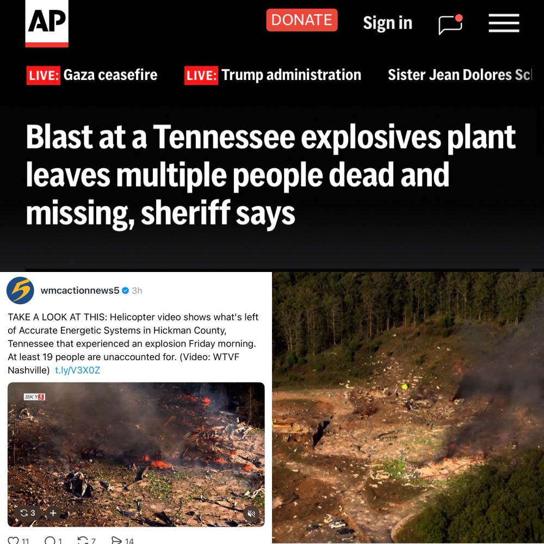Open the Sister Jean Dolores topic
544x544 pixels.
point(459,75)
